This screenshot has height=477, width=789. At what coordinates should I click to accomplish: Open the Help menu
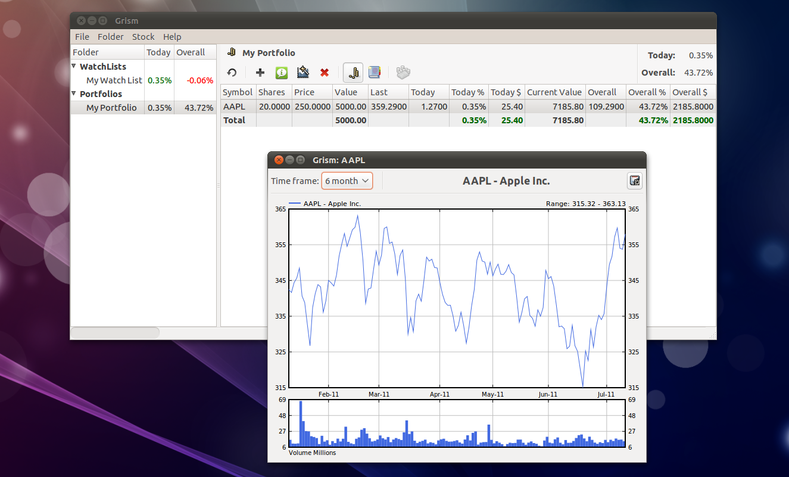[x=172, y=37]
